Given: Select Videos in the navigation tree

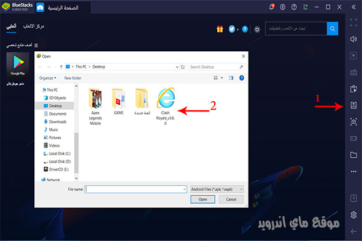Looking at the screenshot, I should [52, 146].
